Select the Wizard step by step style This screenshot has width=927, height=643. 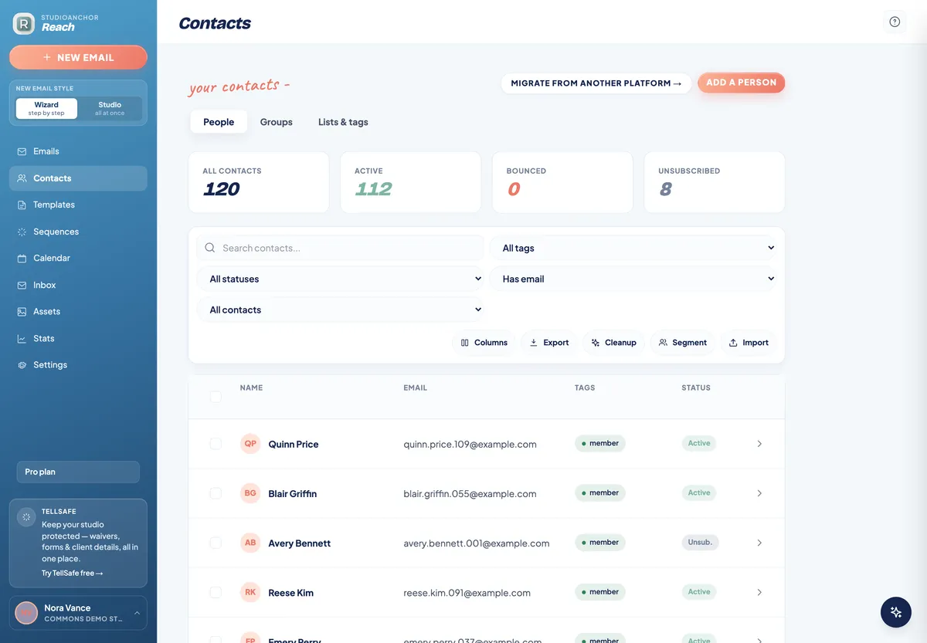pos(46,108)
